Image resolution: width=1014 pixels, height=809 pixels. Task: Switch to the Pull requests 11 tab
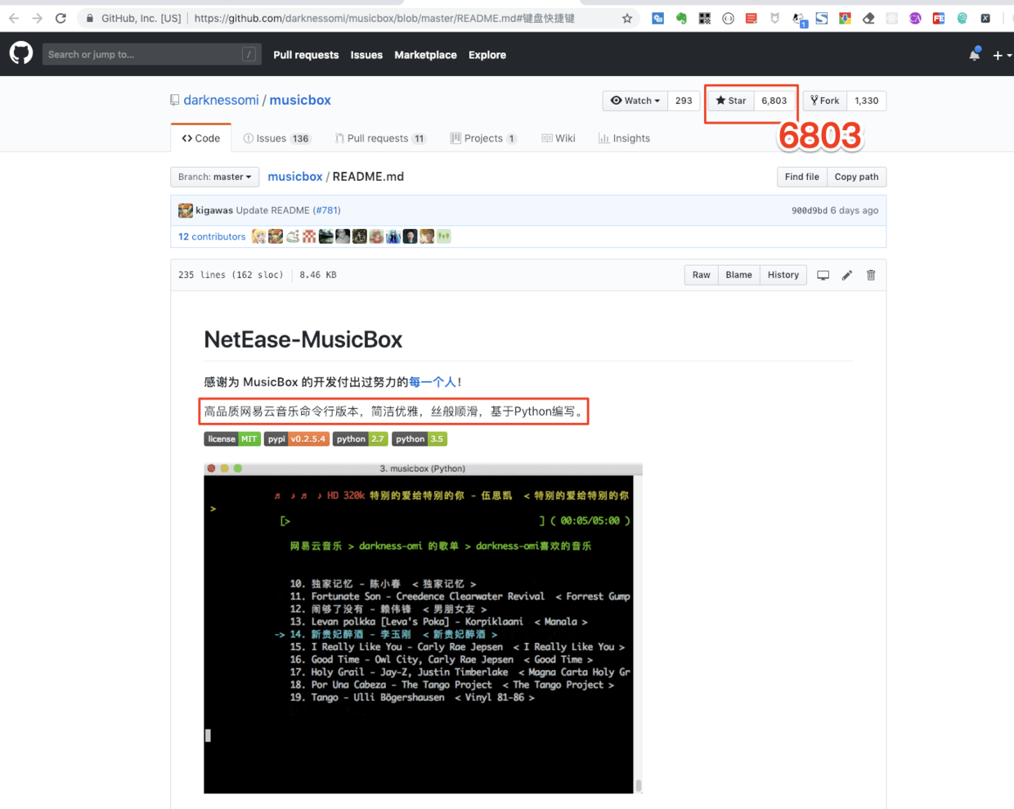pos(380,138)
